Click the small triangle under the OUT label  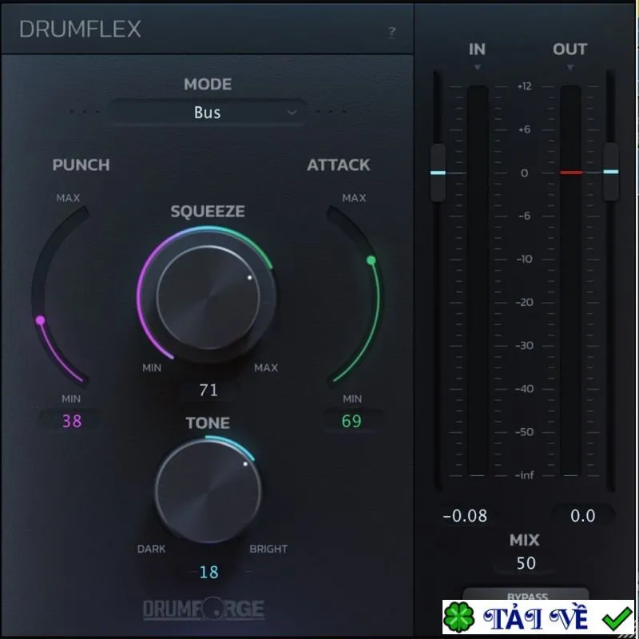570,67
